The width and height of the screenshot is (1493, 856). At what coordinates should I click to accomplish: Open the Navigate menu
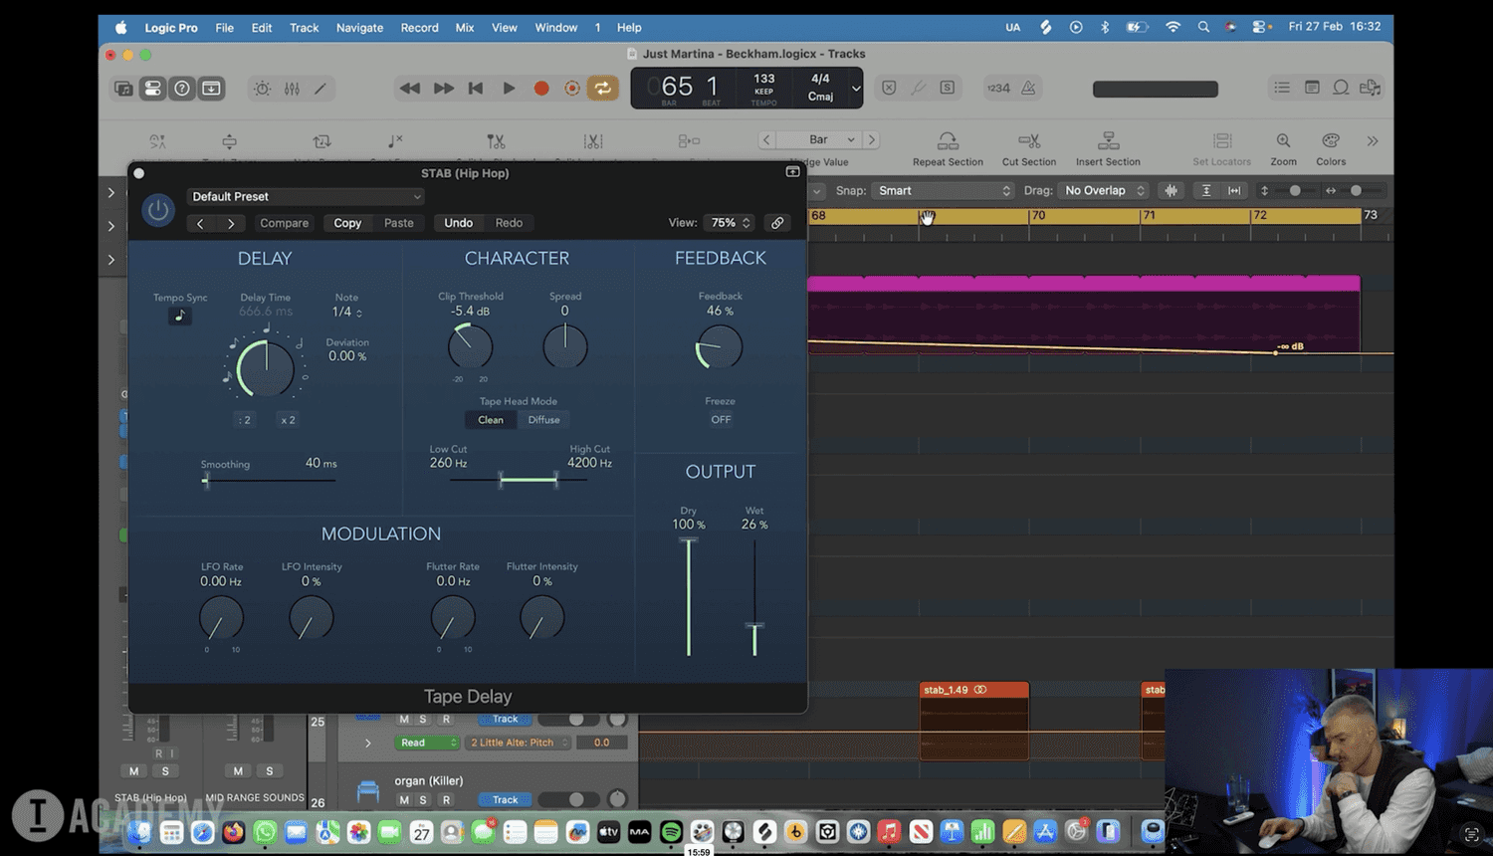[359, 28]
